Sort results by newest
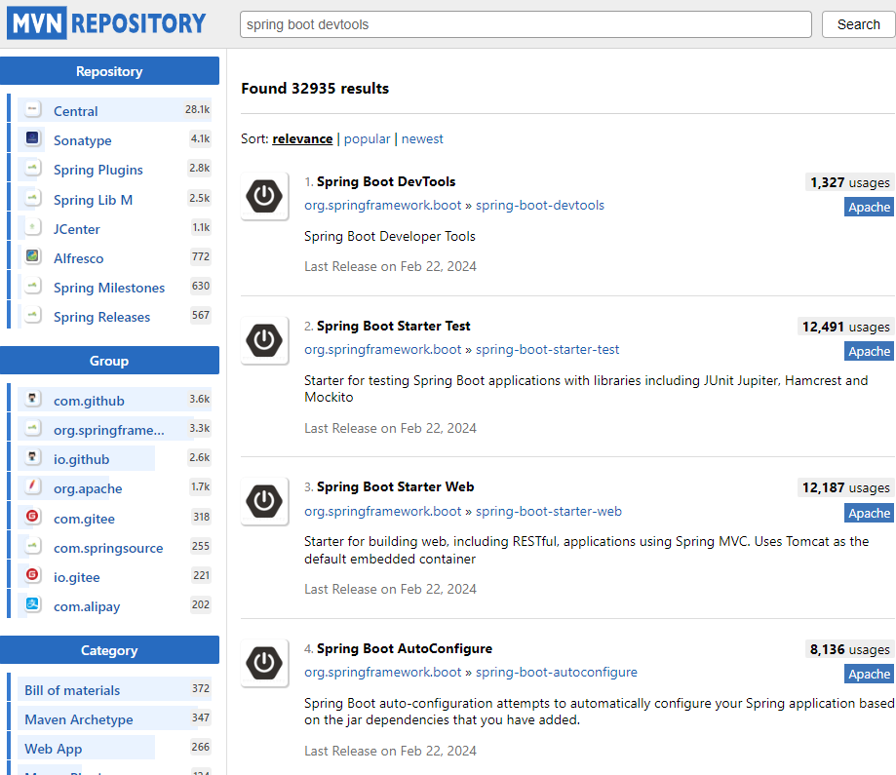Image resolution: width=896 pixels, height=775 pixels. tap(422, 138)
